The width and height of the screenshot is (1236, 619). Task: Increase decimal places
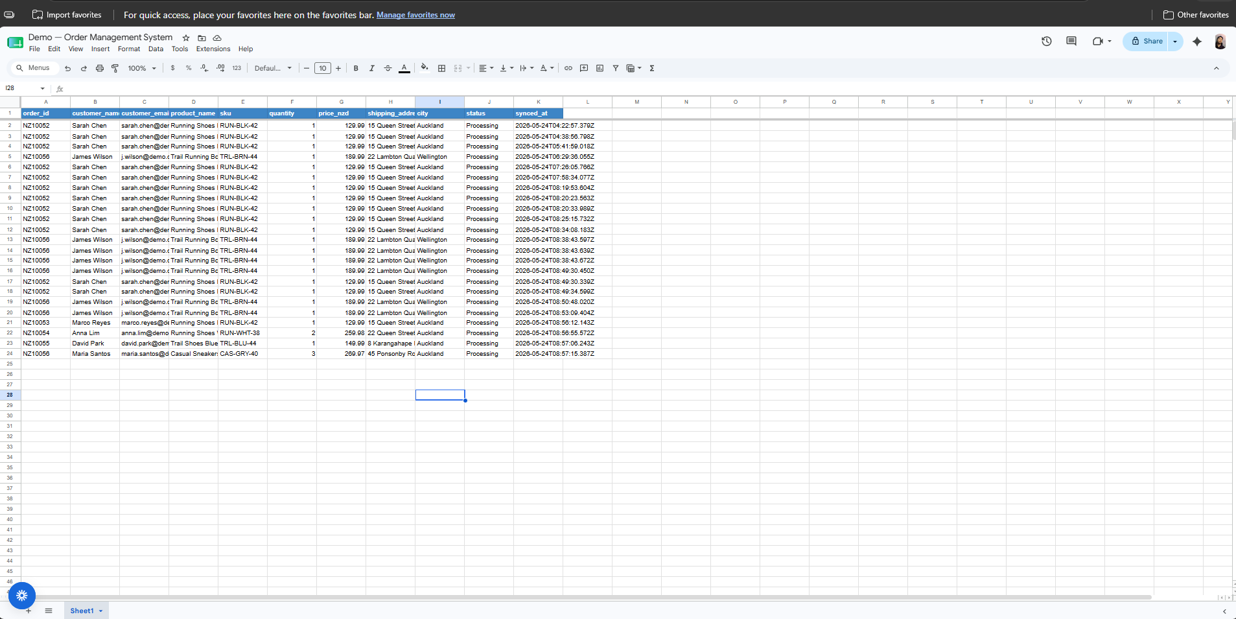[220, 68]
